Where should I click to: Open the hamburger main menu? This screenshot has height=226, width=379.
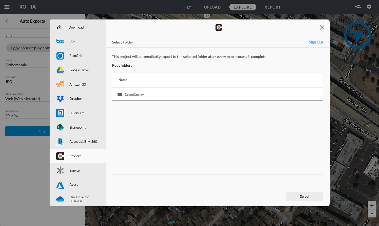[7, 7]
